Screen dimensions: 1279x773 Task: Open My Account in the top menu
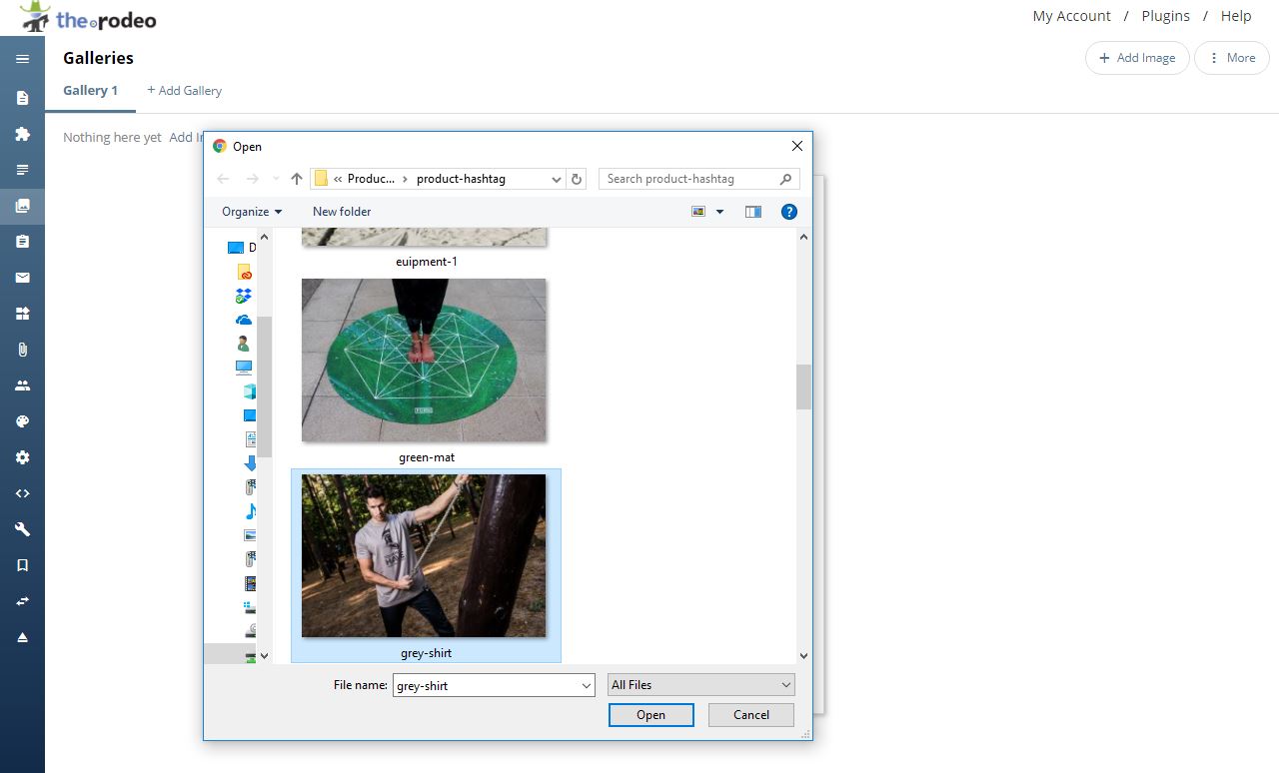1071,16
